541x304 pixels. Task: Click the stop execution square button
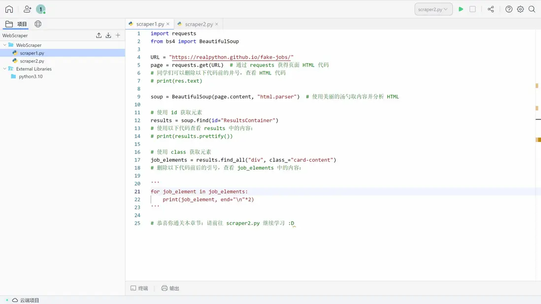coord(473,9)
